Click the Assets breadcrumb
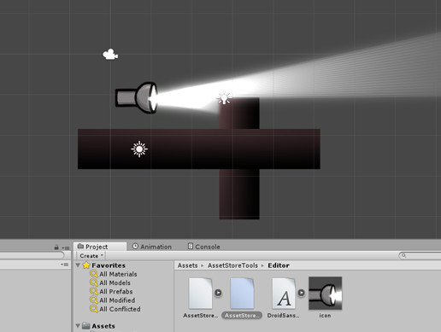Screen dimensions: 441x332 [x=187, y=265]
